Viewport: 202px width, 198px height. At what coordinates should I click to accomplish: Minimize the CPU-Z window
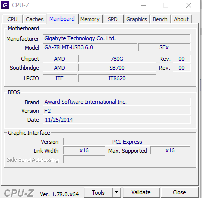tap(143, 5)
